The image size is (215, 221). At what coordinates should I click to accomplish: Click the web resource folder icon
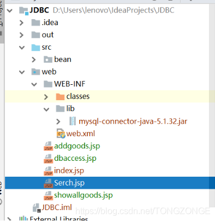coord(35,72)
